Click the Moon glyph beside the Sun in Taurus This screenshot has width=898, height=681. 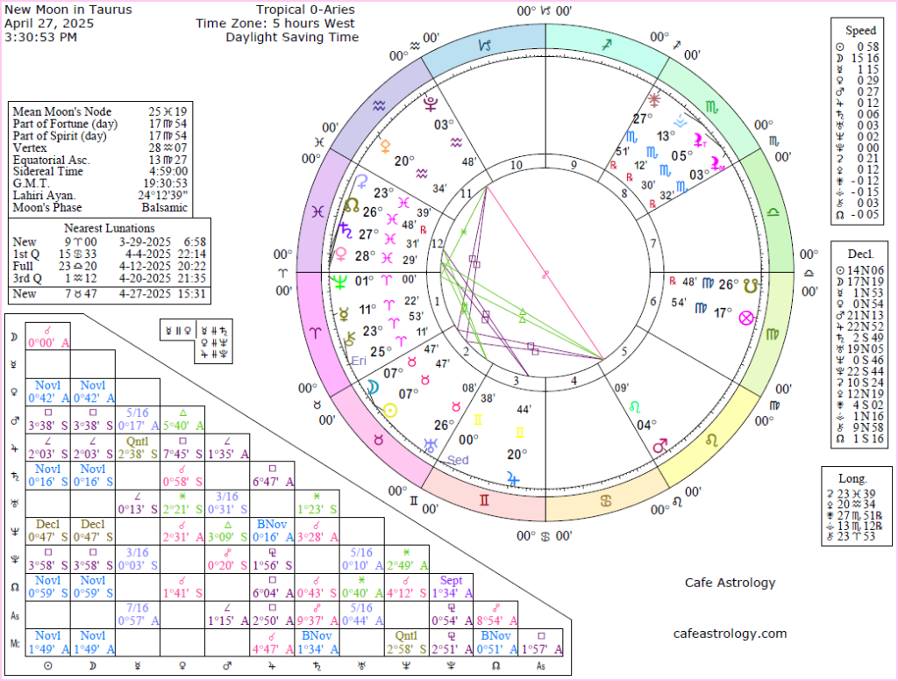point(373,387)
